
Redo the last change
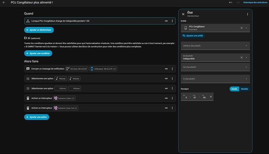(x=237, y=3)
